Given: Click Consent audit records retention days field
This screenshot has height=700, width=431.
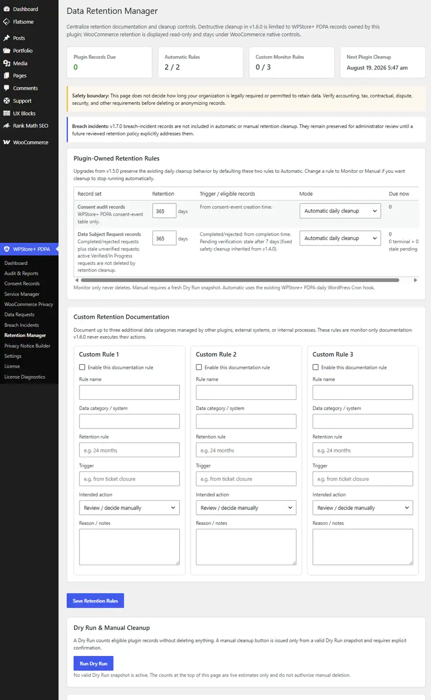Looking at the screenshot, I should (164, 211).
